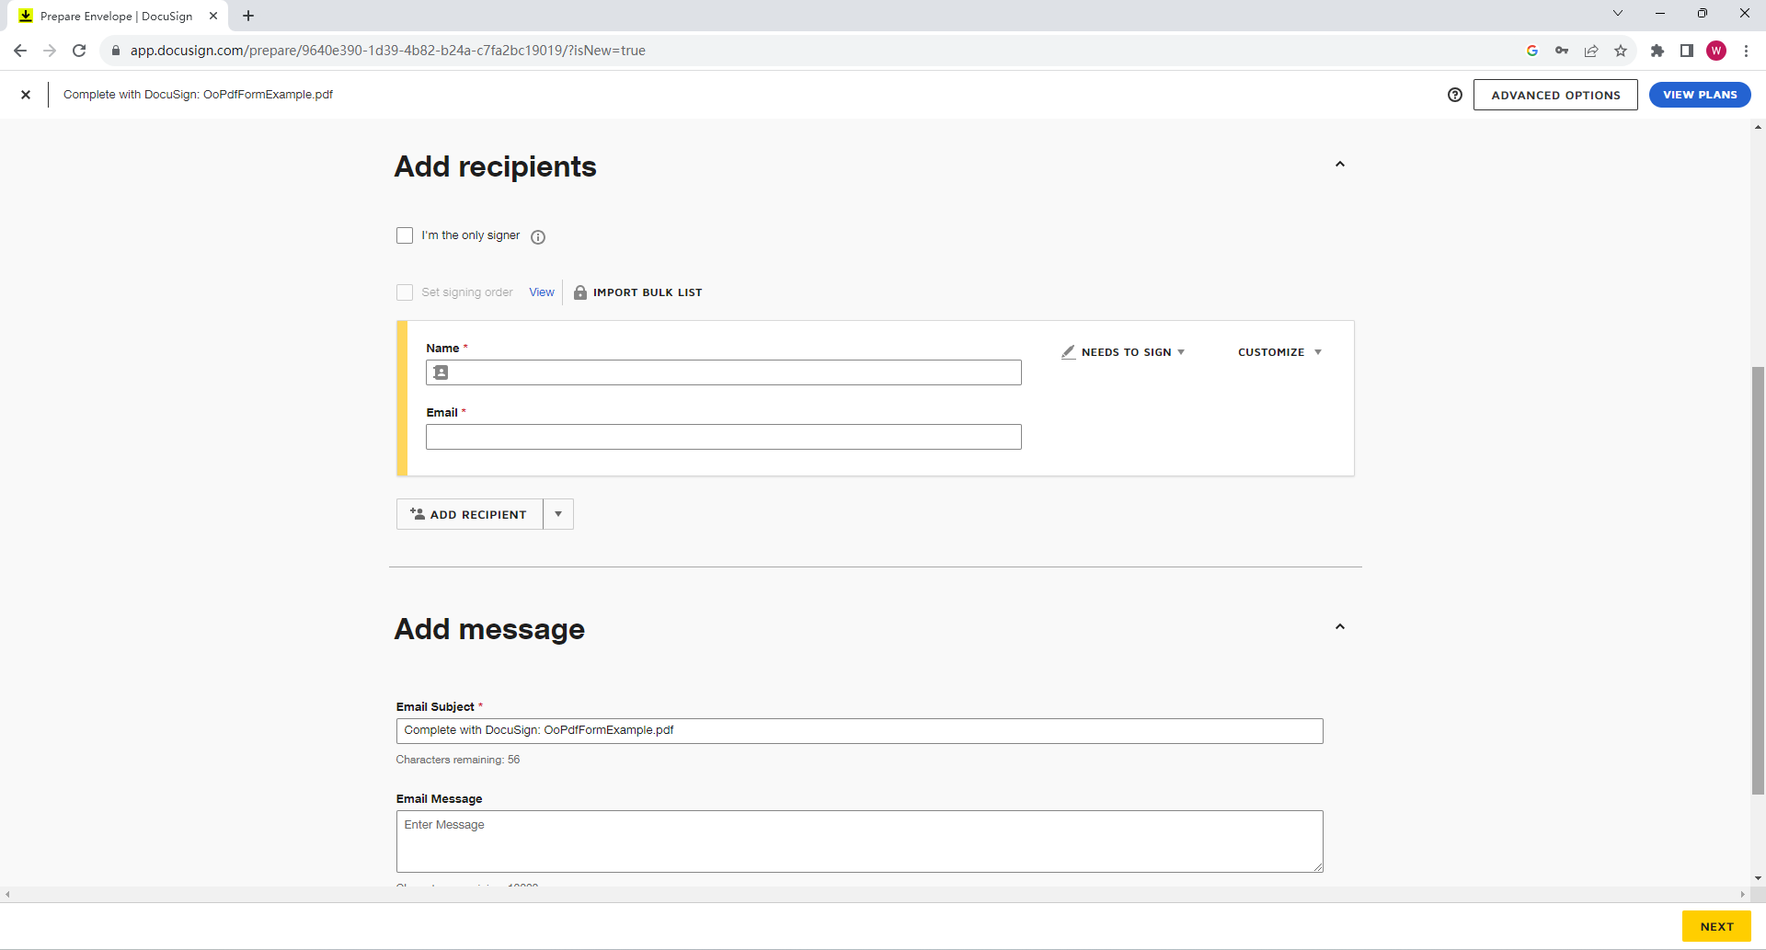
Task: Click the Email Message text area
Action: (860, 841)
